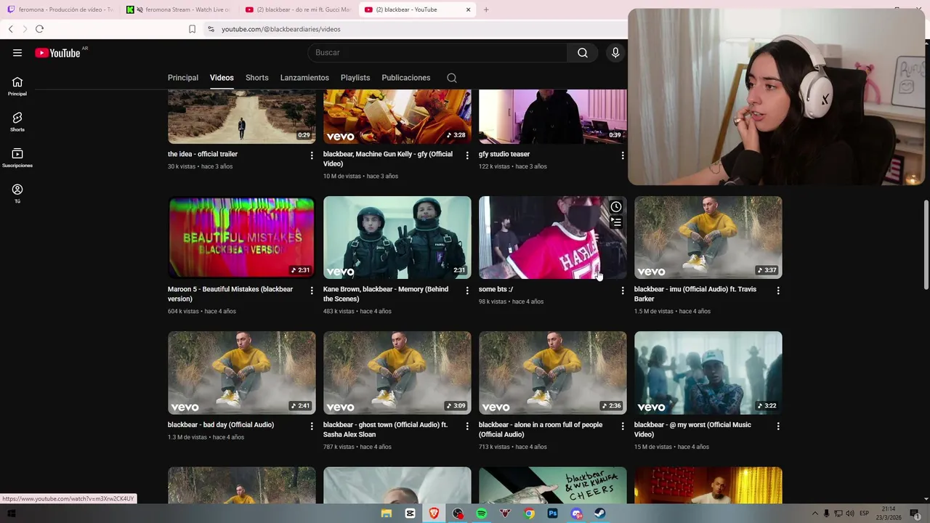The height and width of the screenshot is (523, 930).
Task: Bookmark this page icon
Action: pos(192,29)
